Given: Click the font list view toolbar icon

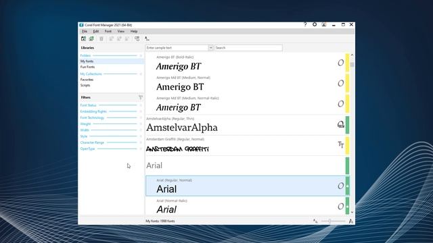Looking at the screenshot, I should [x=137, y=39].
